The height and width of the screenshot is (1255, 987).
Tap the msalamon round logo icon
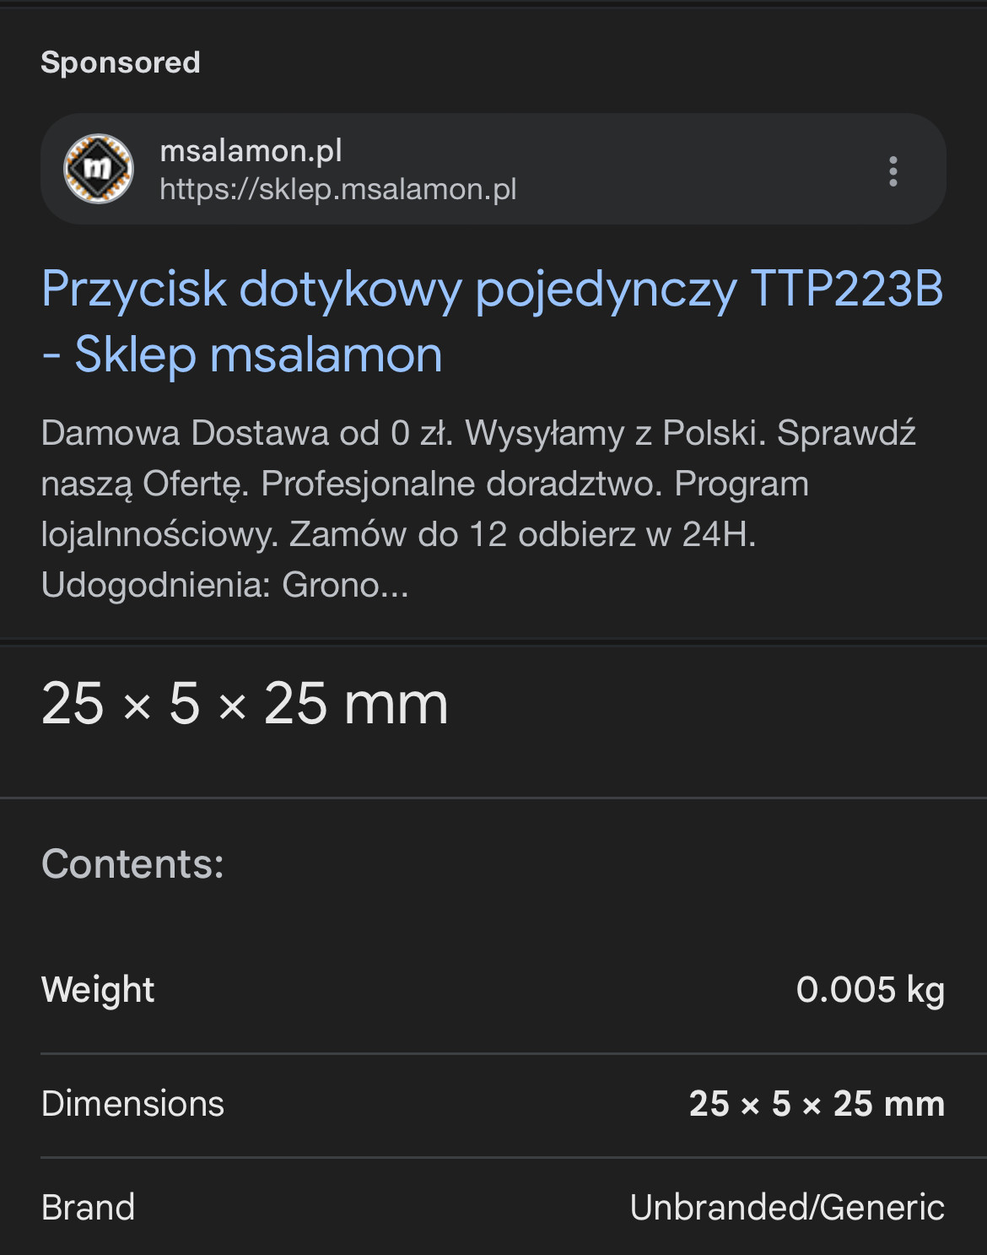[x=99, y=169]
